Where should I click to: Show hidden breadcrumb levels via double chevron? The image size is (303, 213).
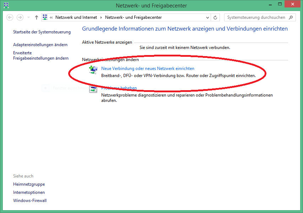(51, 18)
